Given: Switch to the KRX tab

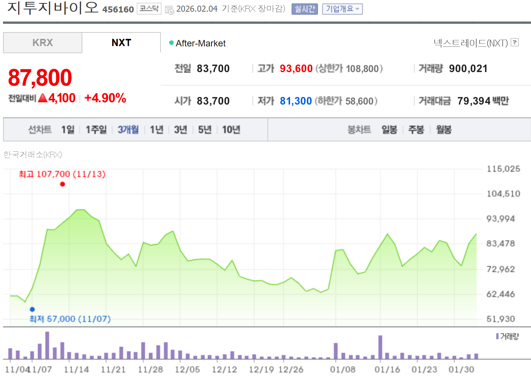Looking at the screenshot, I should (x=43, y=43).
